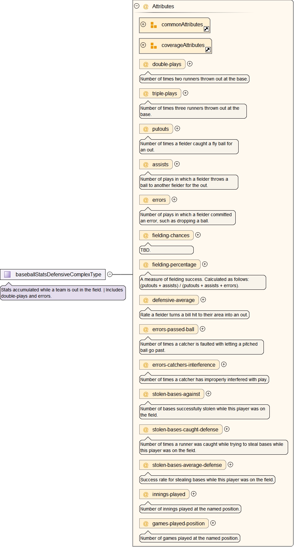Click the @ icon beside Attributes header
Screen dimensions: 294x547
point(146,7)
